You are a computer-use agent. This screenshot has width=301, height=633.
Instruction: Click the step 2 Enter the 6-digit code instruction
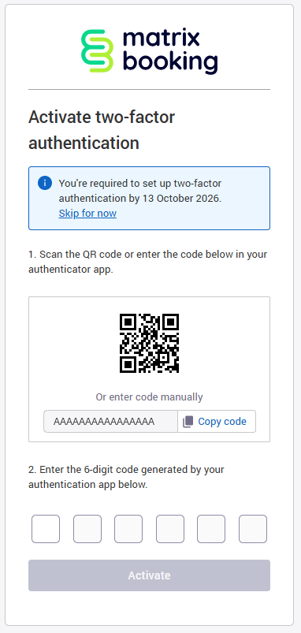(x=126, y=477)
